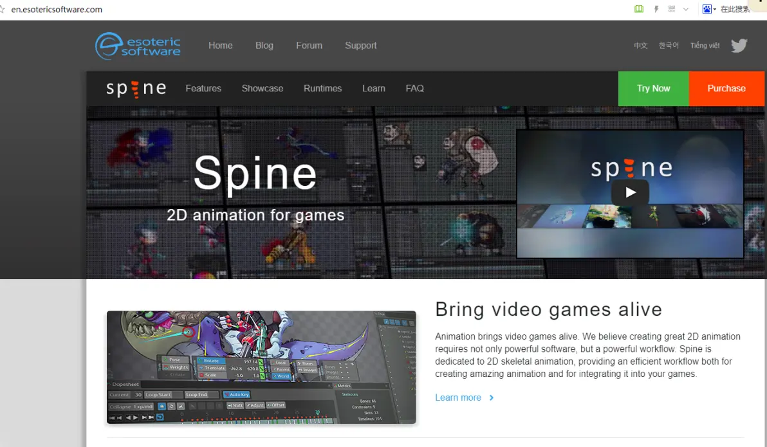Play the Spine promo video
Screen dimensions: 767x447
pos(630,192)
